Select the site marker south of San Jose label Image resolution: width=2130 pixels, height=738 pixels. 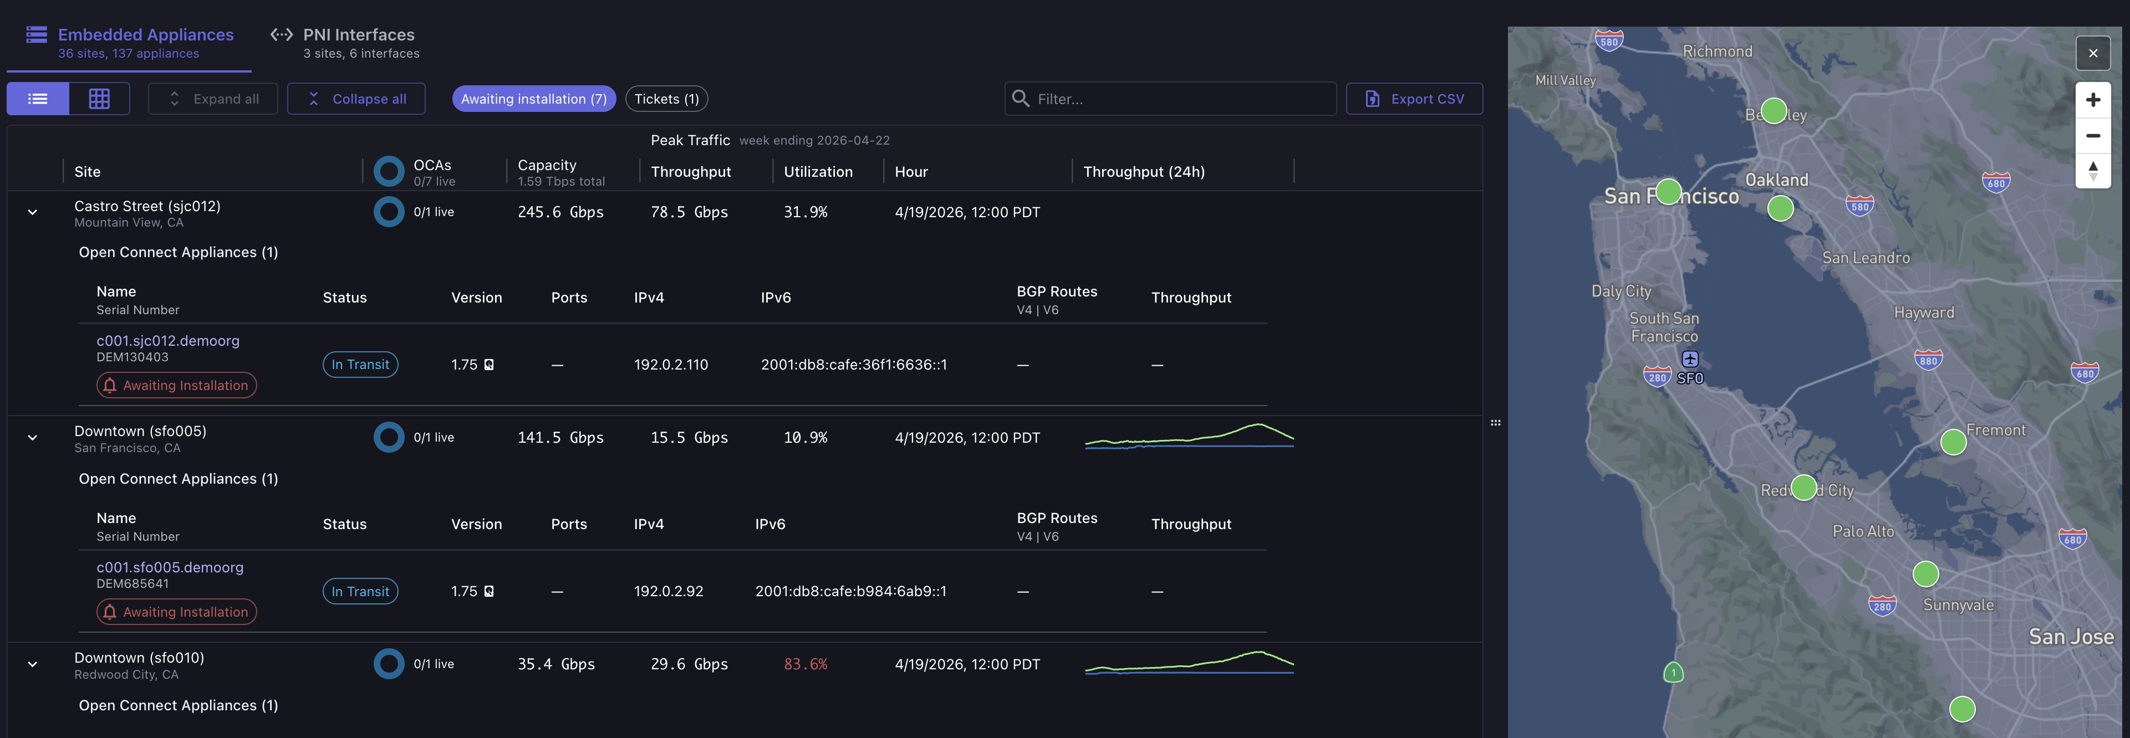pos(1962,709)
